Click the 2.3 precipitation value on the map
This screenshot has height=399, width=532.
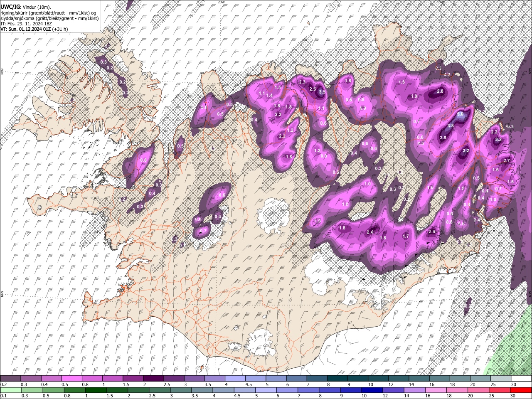pyautogui.click(x=302, y=82)
